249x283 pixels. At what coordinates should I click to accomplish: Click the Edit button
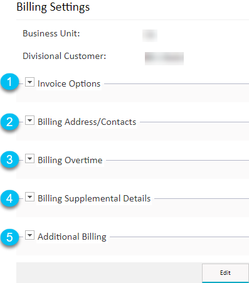[225, 273]
